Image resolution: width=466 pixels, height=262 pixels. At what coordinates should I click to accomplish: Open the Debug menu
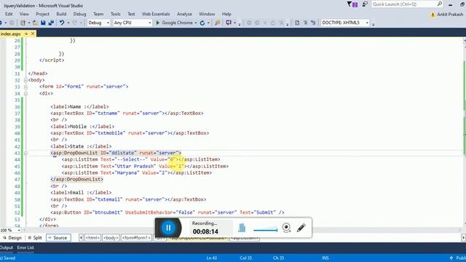click(x=79, y=14)
